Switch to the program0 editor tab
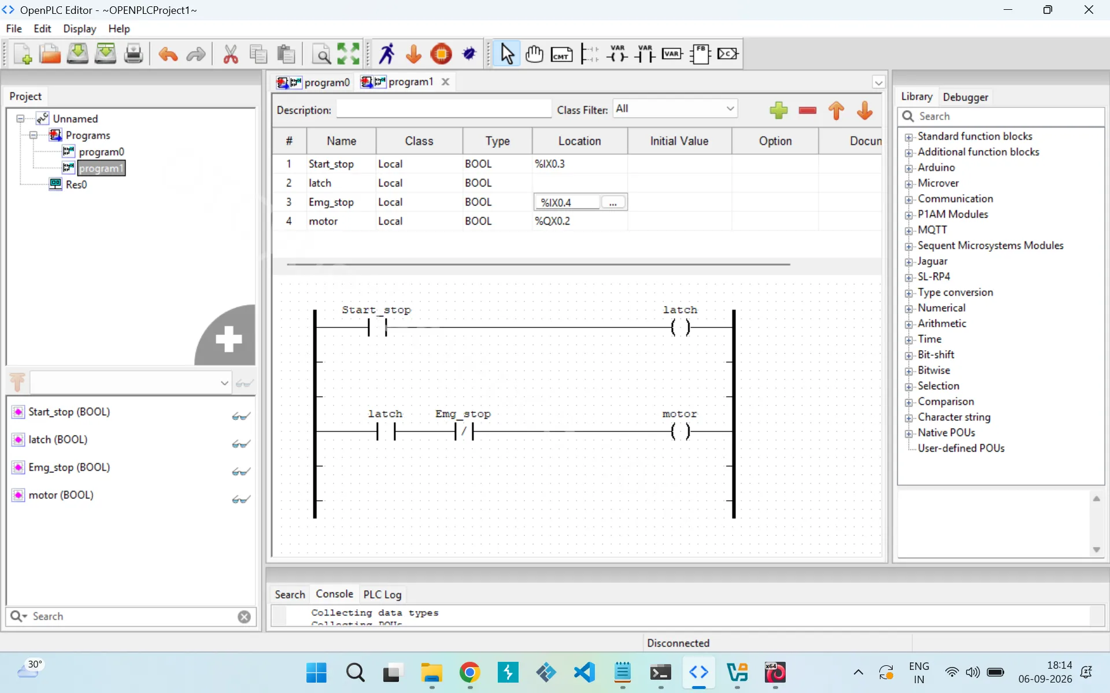 pyautogui.click(x=313, y=82)
